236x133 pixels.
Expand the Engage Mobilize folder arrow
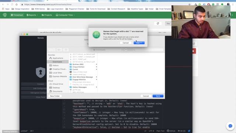point(97,79)
